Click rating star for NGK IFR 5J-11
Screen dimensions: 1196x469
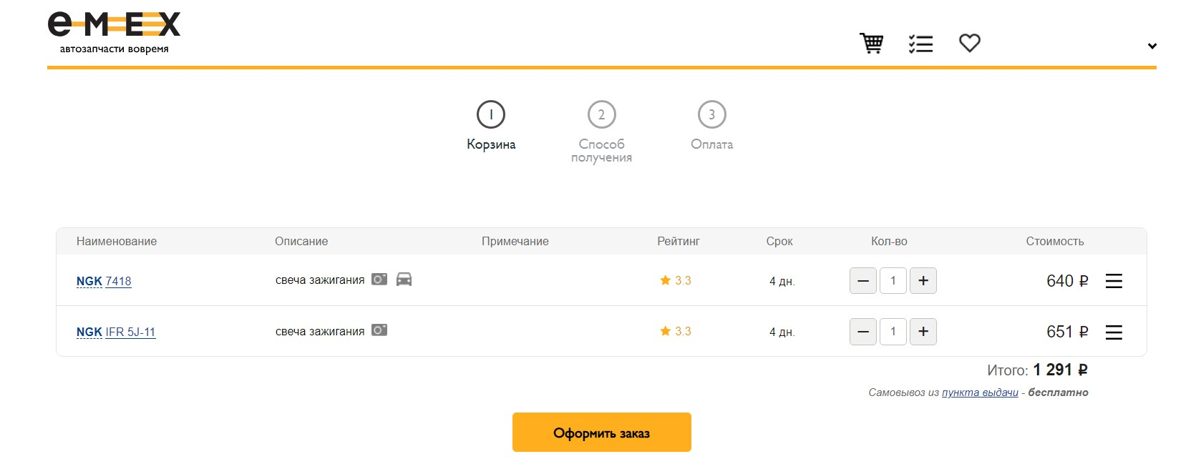665,331
